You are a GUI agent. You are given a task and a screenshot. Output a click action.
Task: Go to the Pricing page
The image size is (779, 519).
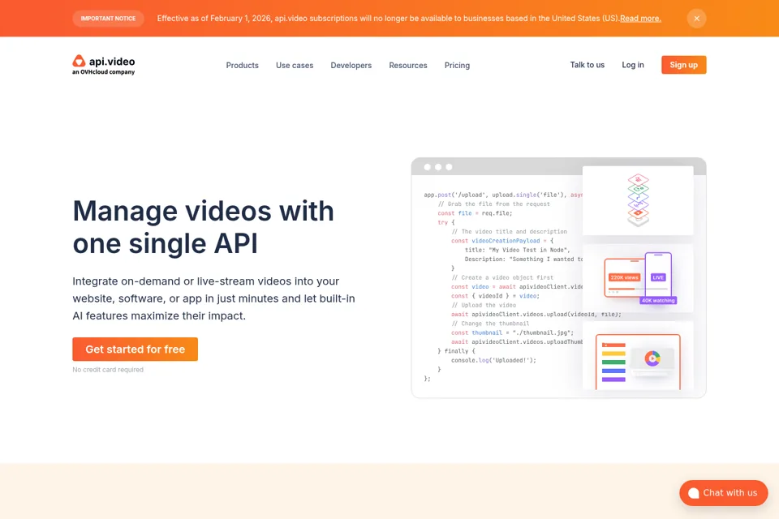click(x=457, y=65)
